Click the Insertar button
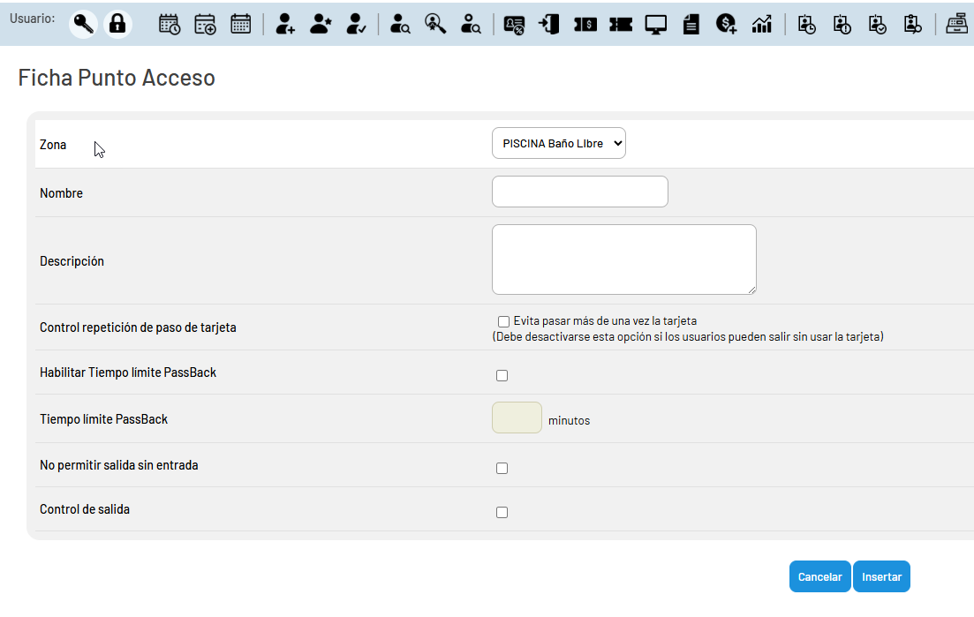Viewport: 974px width, 617px height. click(x=881, y=576)
